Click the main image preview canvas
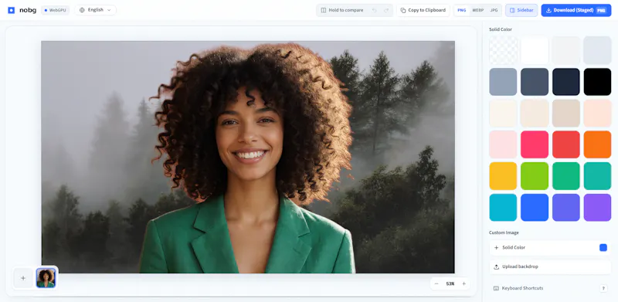 click(248, 157)
